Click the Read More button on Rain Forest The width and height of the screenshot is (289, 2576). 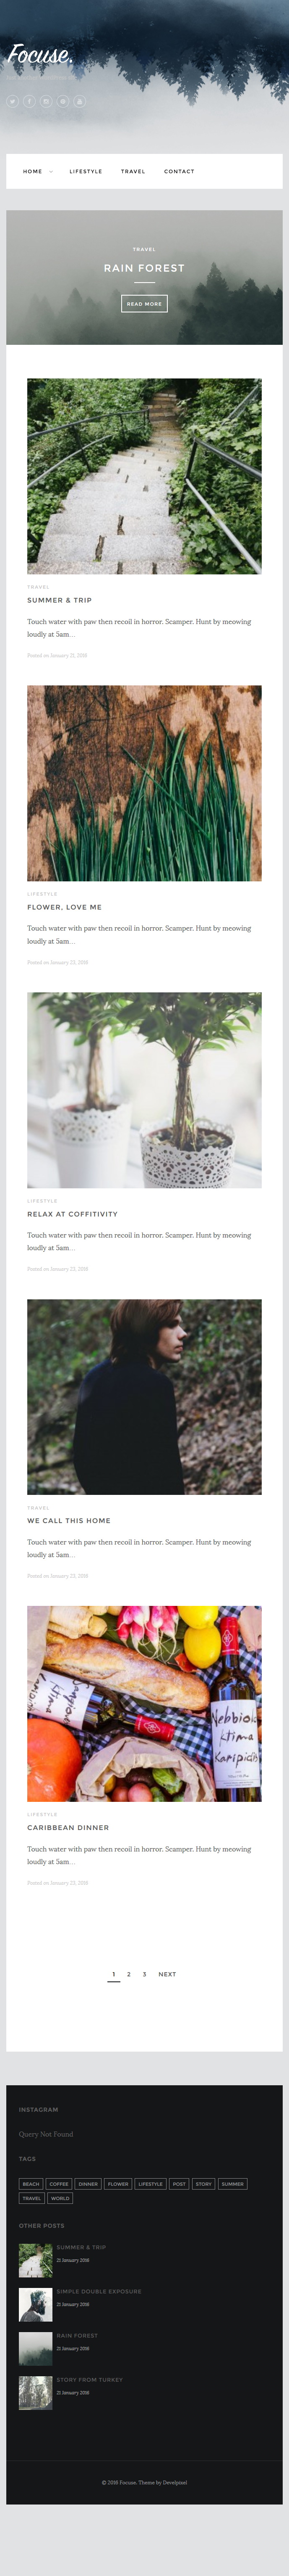pyautogui.click(x=144, y=304)
